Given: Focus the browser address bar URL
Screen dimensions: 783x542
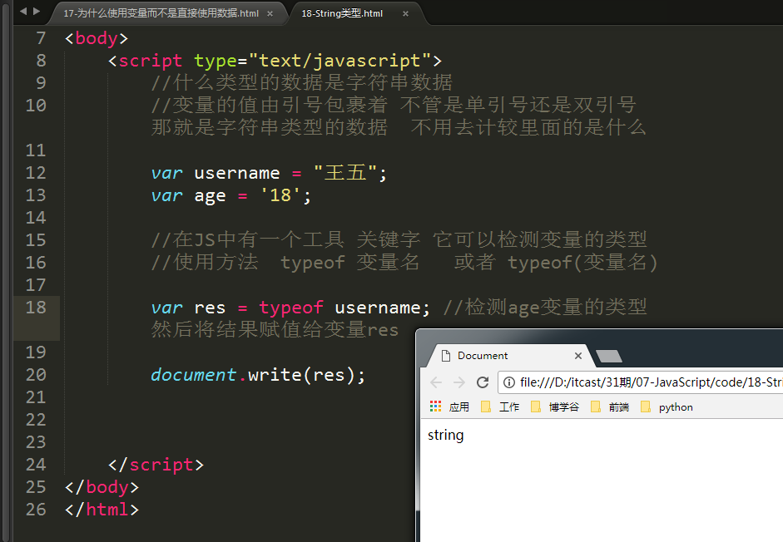Looking at the screenshot, I should pos(652,382).
